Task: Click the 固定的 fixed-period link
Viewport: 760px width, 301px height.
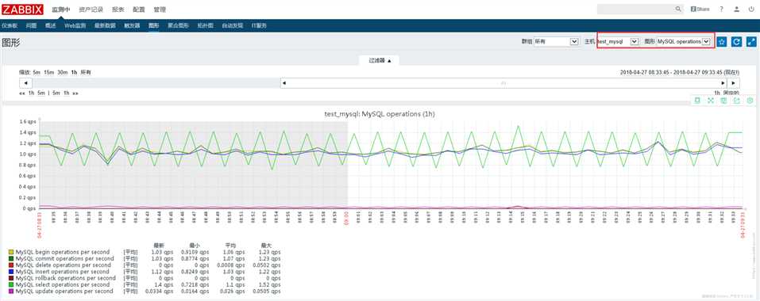Action: tap(731, 93)
